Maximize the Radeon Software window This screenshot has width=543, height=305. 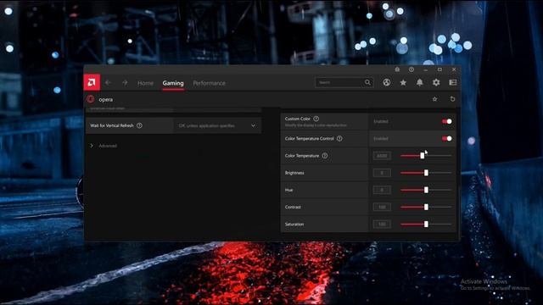point(439,69)
